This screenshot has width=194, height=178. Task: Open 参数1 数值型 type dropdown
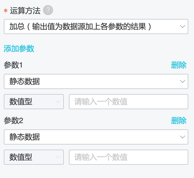pyautogui.click(x=34, y=102)
